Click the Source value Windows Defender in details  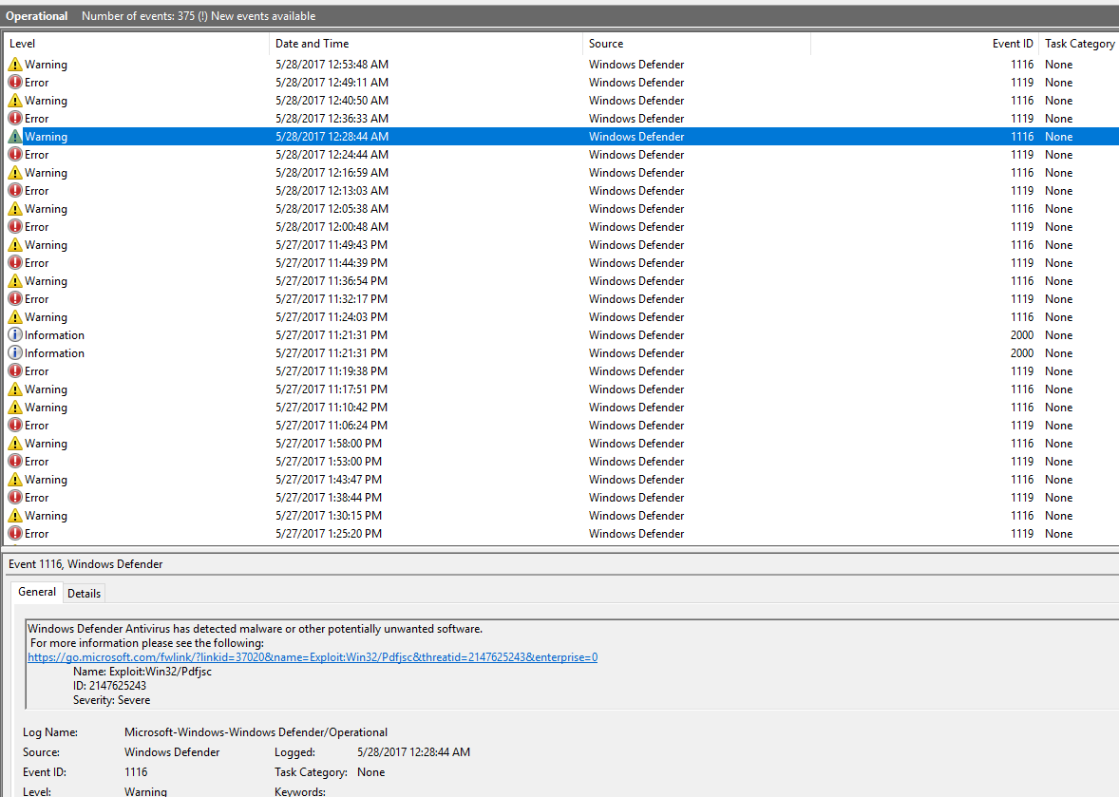(172, 752)
